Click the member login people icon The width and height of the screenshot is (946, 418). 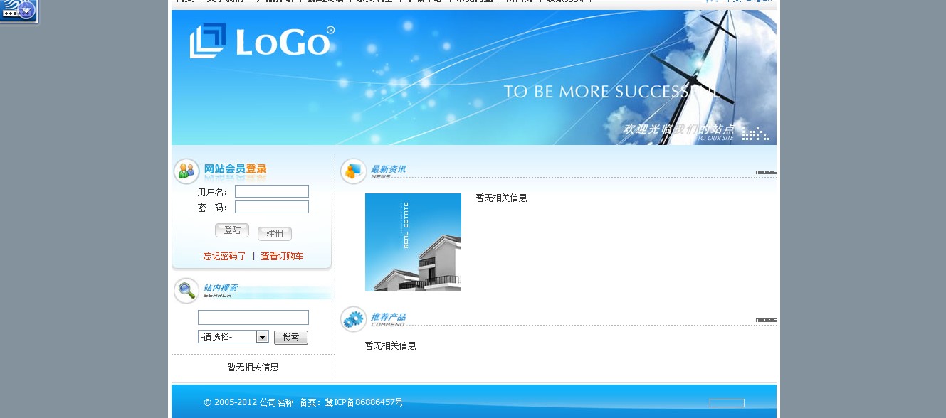click(186, 171)
